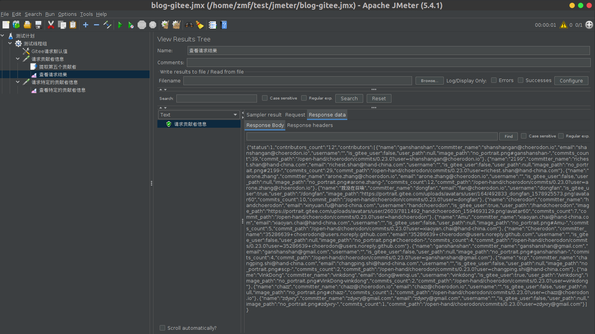Click the Shutdown cross icon

[153, 25]
